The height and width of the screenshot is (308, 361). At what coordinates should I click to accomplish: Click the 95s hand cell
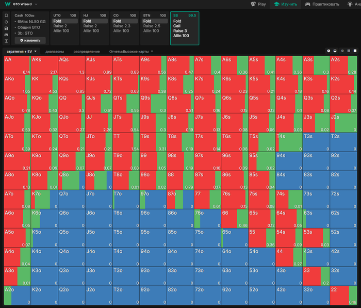pyautogui.click(x=261, y=161)
